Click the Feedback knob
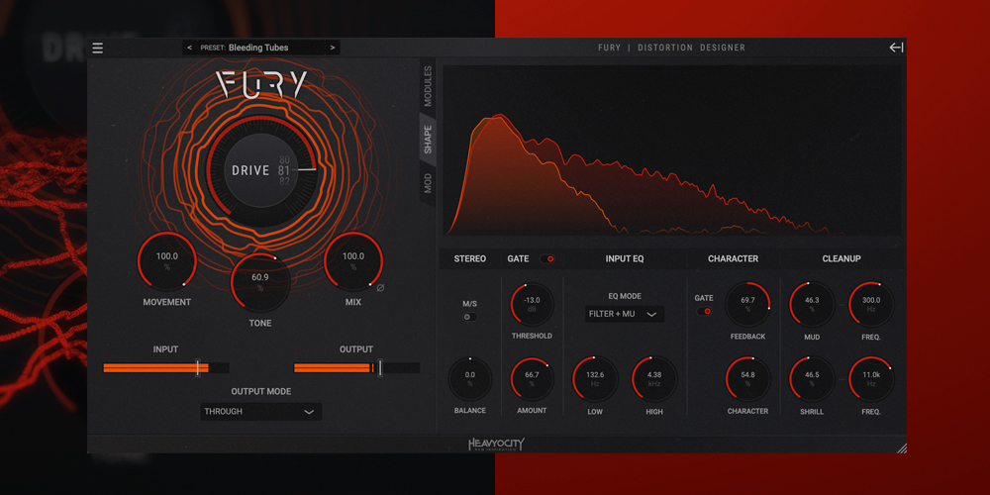 pyautogui.click(x=747, y=304)
